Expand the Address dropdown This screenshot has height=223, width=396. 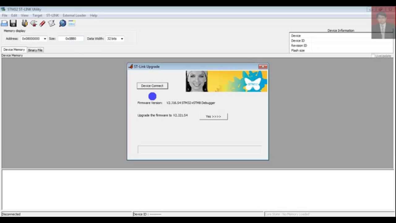(x=45, y=39)
